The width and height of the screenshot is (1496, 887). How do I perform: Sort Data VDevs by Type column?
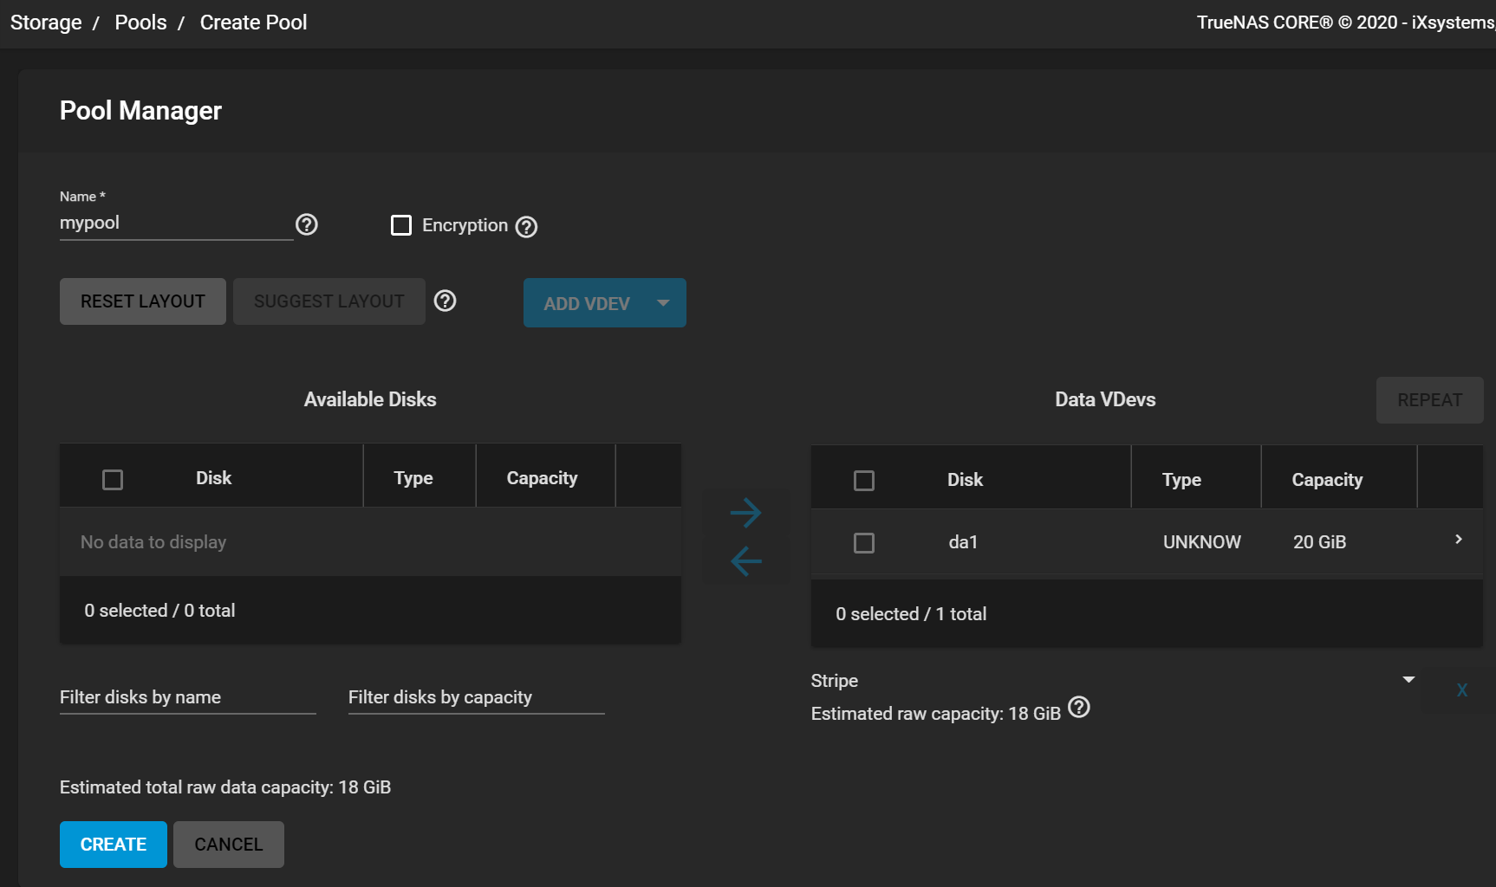coord(1181,480)
